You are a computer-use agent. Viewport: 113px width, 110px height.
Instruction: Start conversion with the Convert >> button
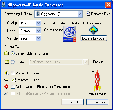[x=97, y=102]
